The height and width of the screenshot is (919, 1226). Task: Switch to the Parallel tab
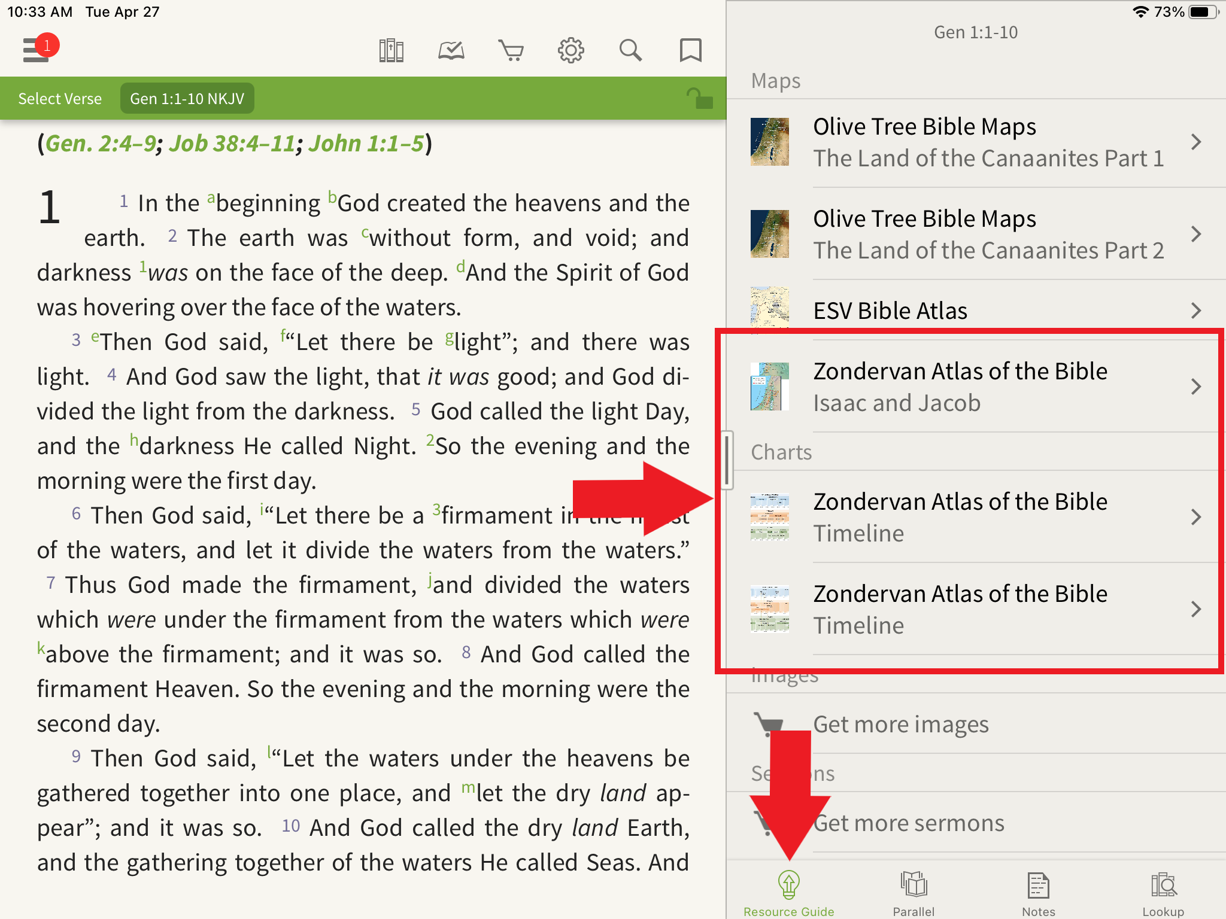coord(914,893)
